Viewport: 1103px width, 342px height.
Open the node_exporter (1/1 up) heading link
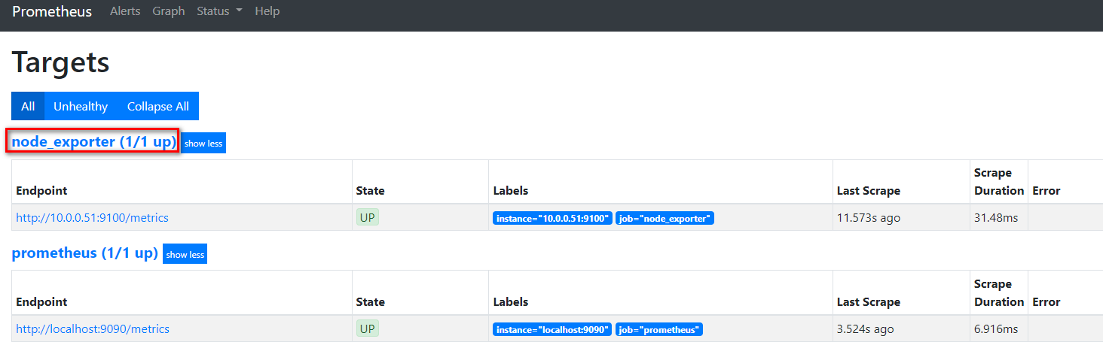click(94, 141)
